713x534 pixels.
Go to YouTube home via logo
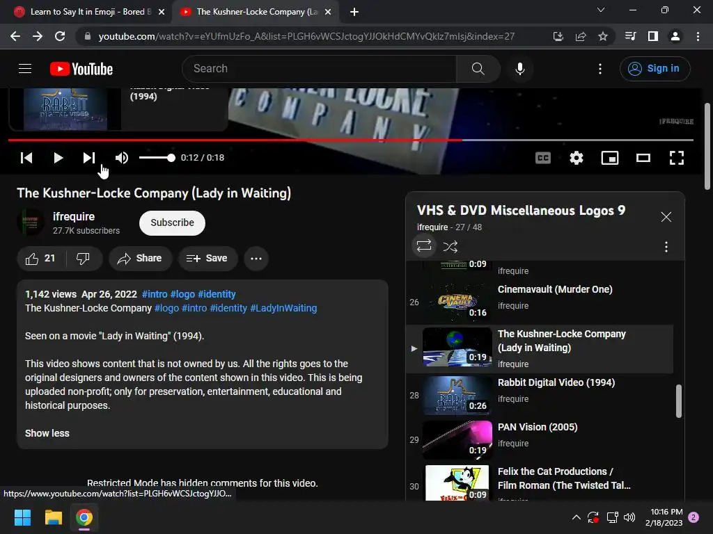pos(81,69)
